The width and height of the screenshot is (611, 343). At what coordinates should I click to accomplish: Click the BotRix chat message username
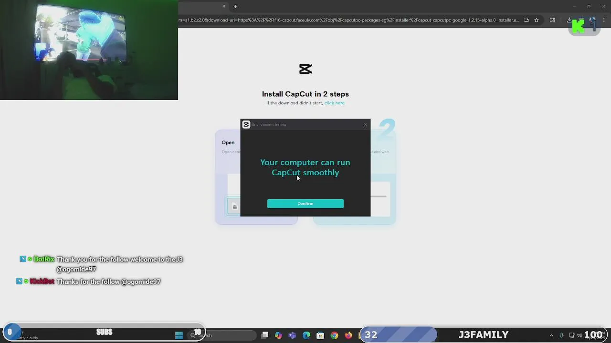coord(44,259)
